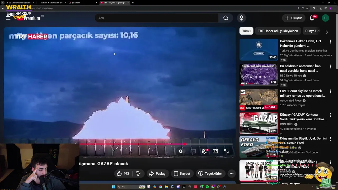
Task: Like the video showing 493 likes
Action: 123,173
